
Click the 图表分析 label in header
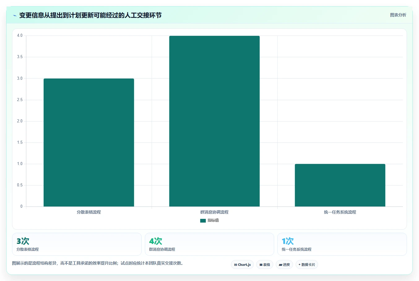[x=398, y=15]
